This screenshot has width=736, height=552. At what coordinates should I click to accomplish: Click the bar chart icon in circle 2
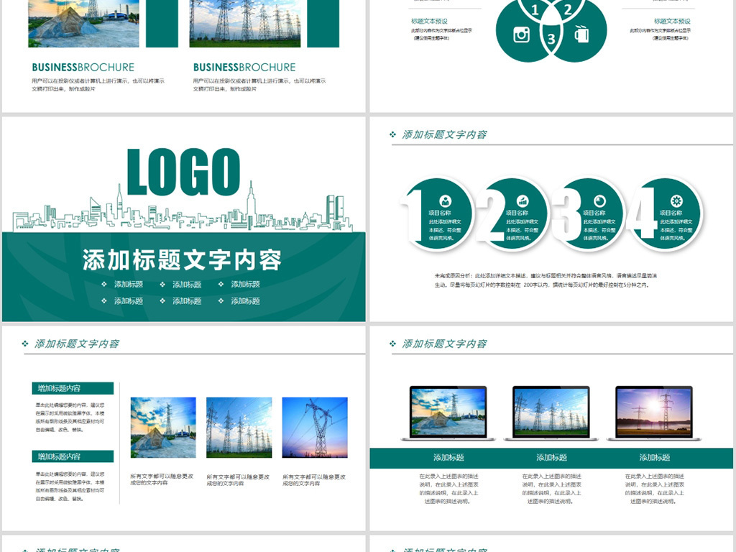[523, 201]
